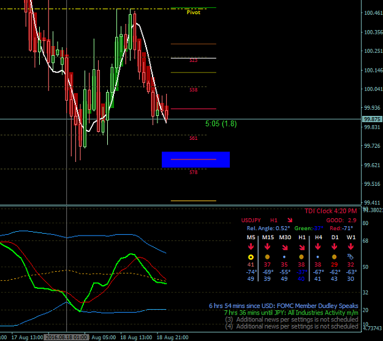
Task: Click the 18 Aug 21:00 time label
Action: (x=172, y=337)
